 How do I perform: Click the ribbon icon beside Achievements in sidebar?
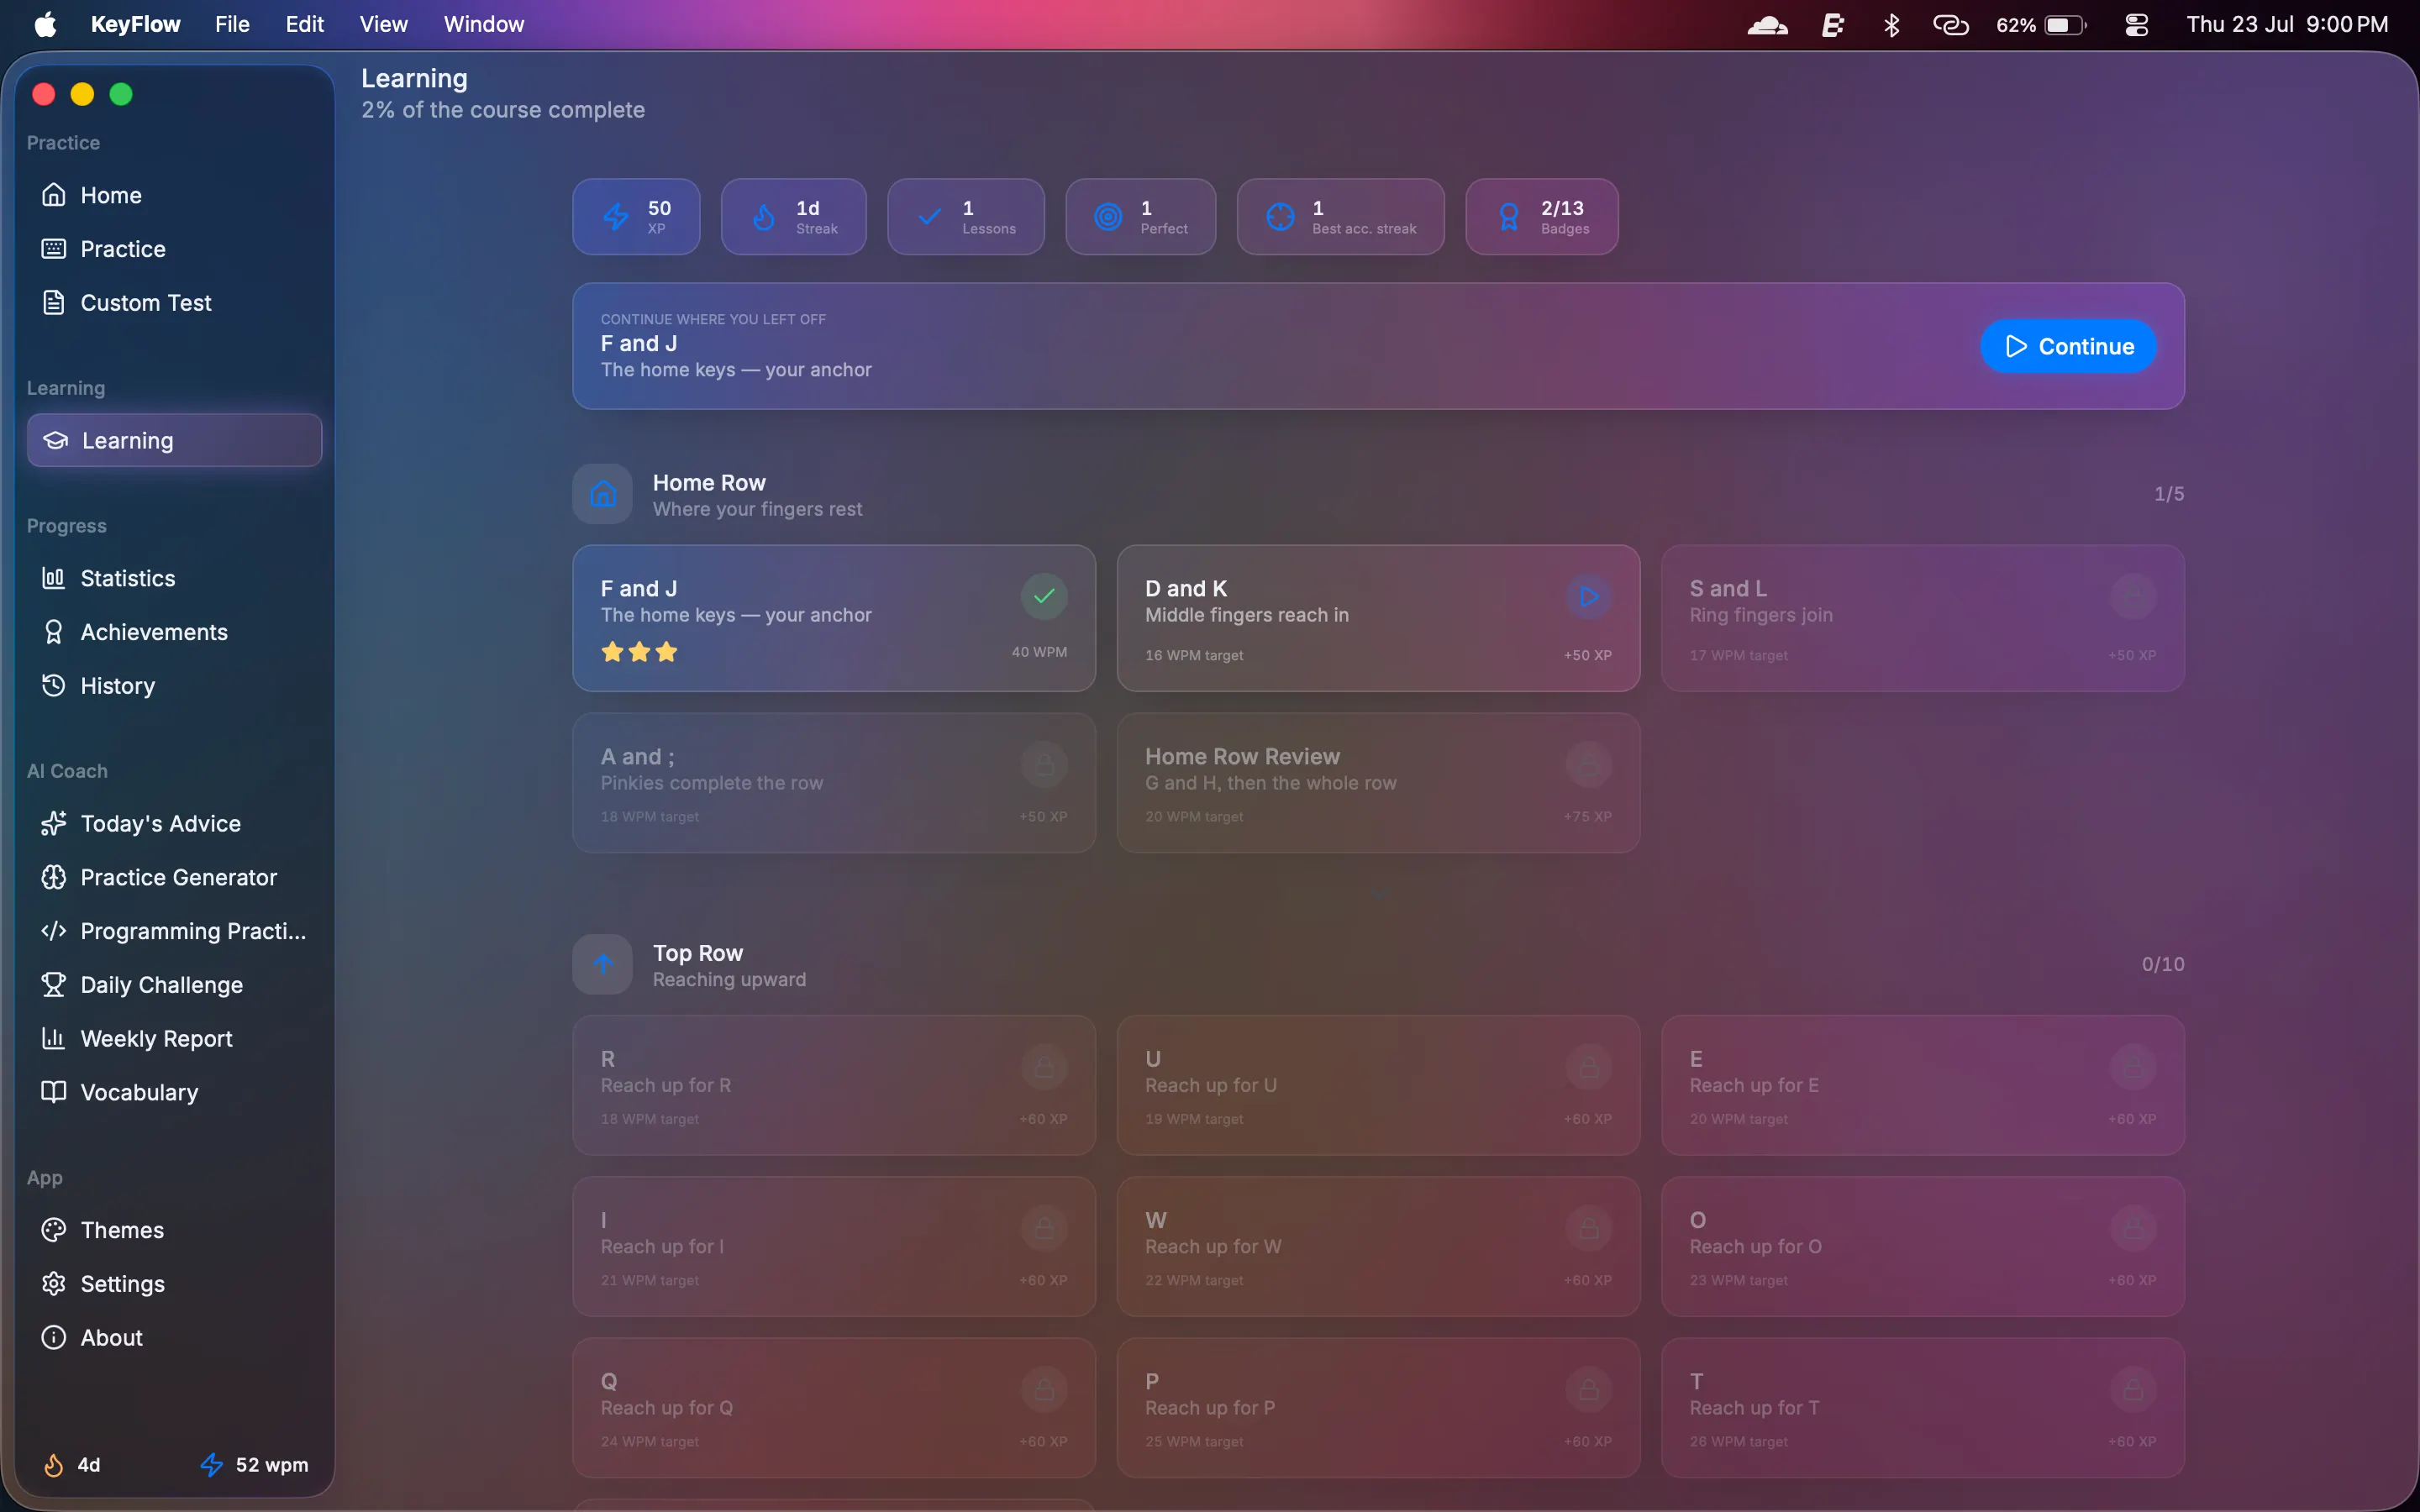[53, 632]
